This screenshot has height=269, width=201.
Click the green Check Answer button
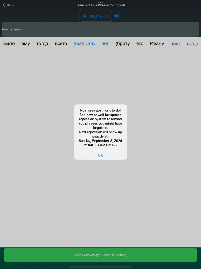(100, 255)
